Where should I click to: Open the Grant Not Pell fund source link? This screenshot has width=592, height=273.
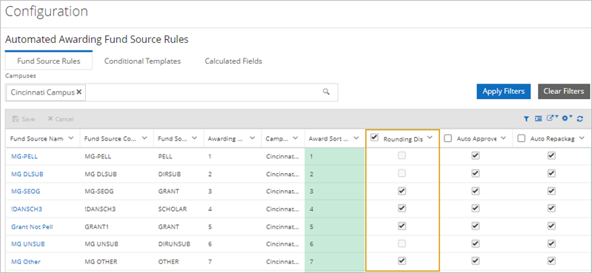(x=31, y=226)
